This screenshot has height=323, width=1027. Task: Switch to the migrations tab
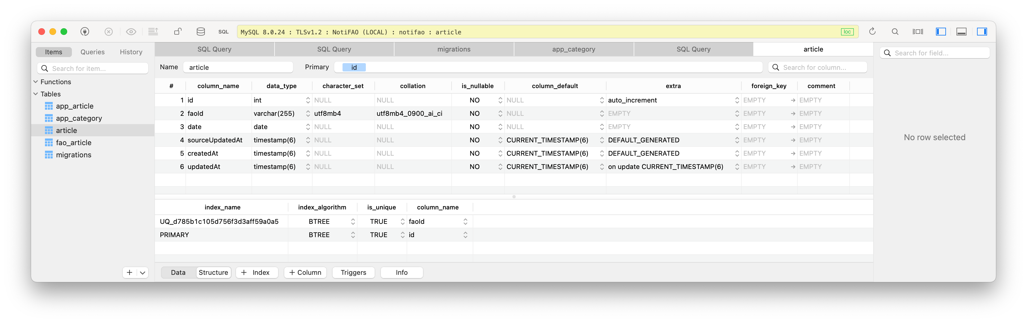[454, 49]
